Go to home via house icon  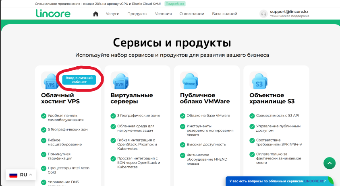pos(96,14)
